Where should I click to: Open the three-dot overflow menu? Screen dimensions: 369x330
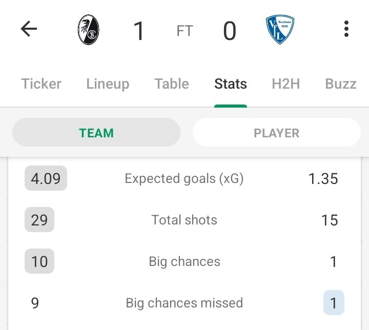346,29
